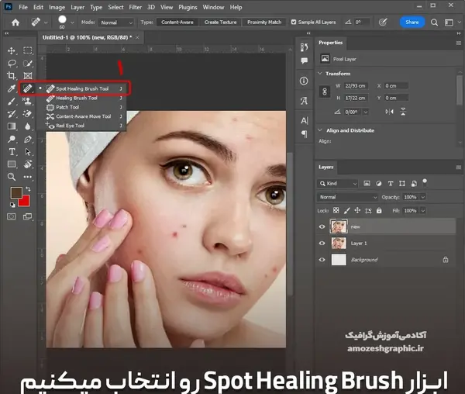Hide the 'new' layer

coord(322,226)
